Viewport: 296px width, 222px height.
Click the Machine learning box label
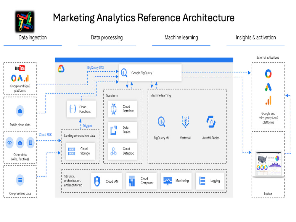pyautogui.click(x=161, y=96)
